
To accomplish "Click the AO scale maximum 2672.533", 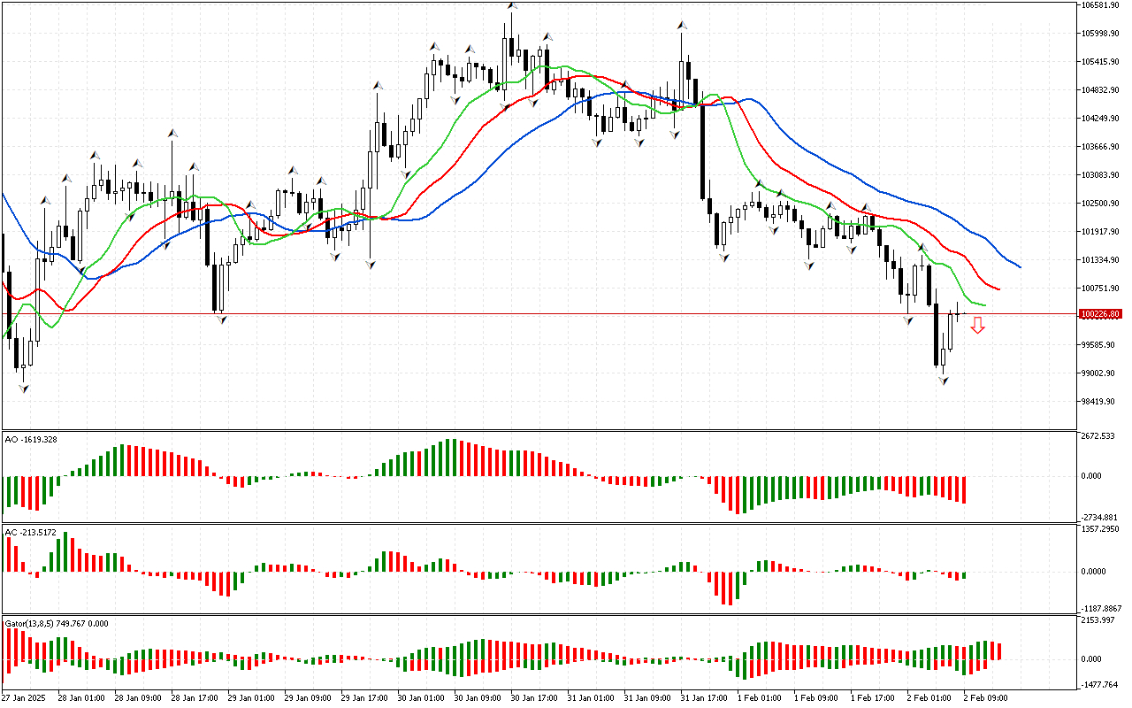I will (1098, 436).
